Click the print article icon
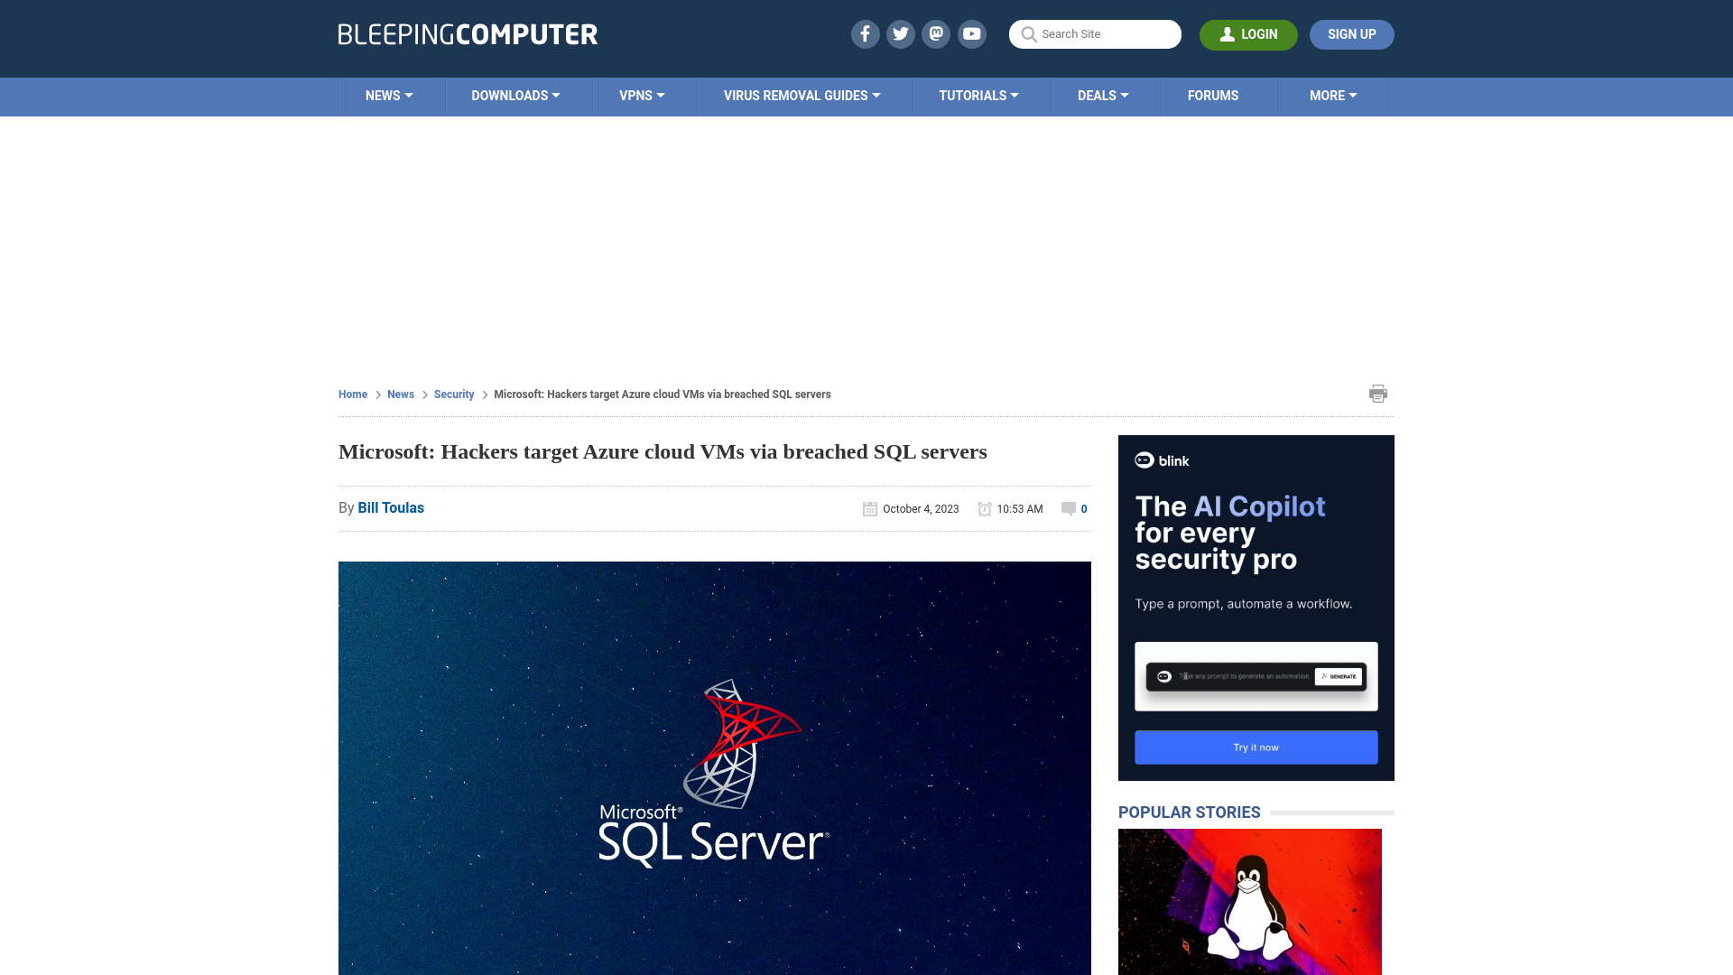Image resolution: width=1733 pixels, height=975 pixels. pos(1377,393)
